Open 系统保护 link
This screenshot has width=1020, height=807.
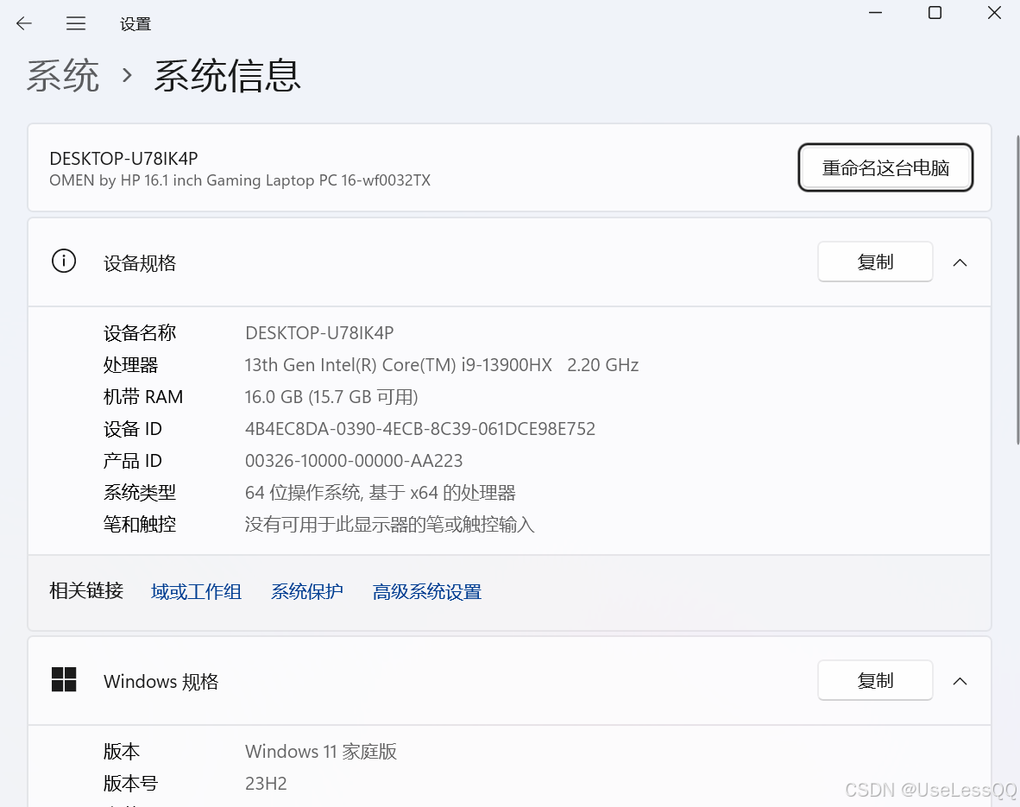pyautogui.click(x=307, y=591)
